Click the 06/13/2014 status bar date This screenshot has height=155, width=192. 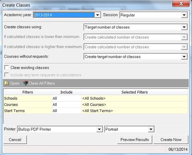(x=178, y=149)
